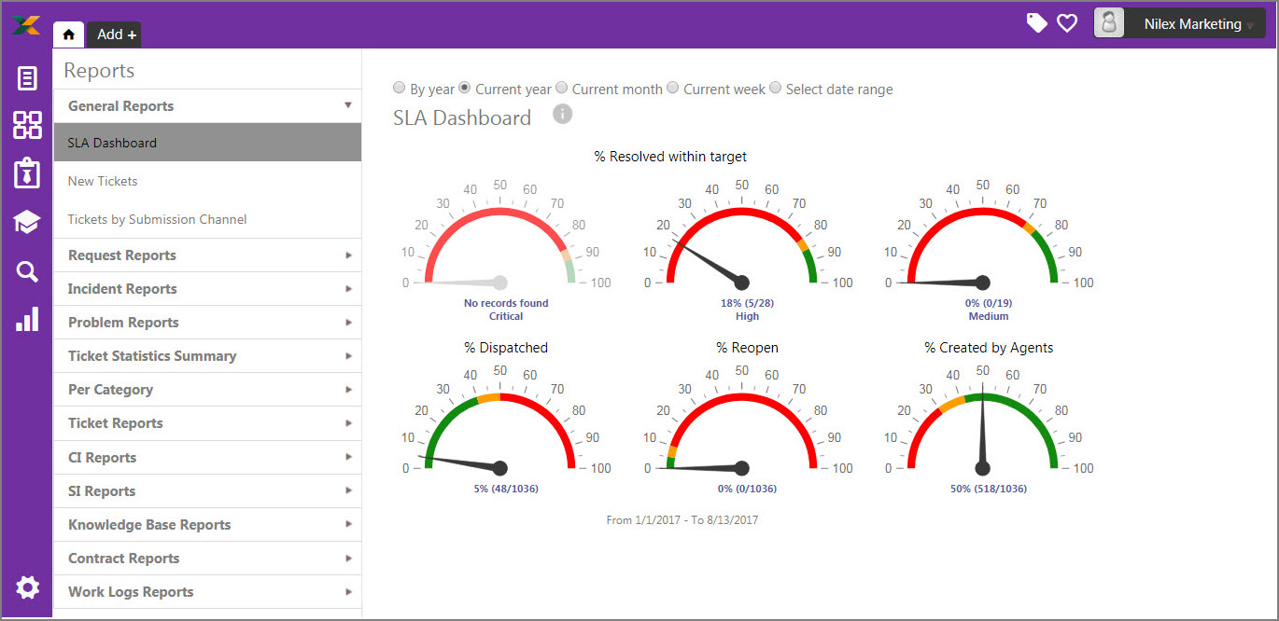Select the By year radio button
Viewport: 1279px width, 621px height.
(399, 89)
